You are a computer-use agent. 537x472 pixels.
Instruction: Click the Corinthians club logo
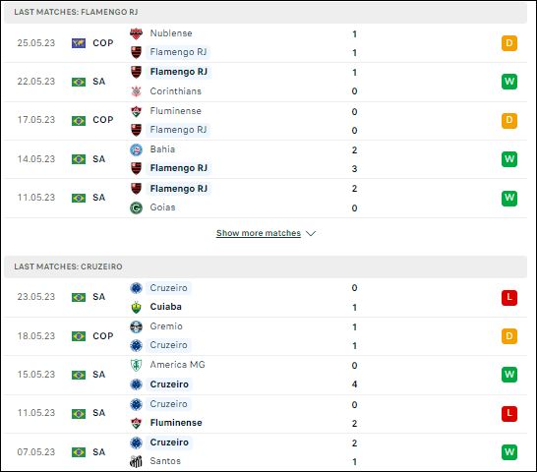(x=136, y=91)
